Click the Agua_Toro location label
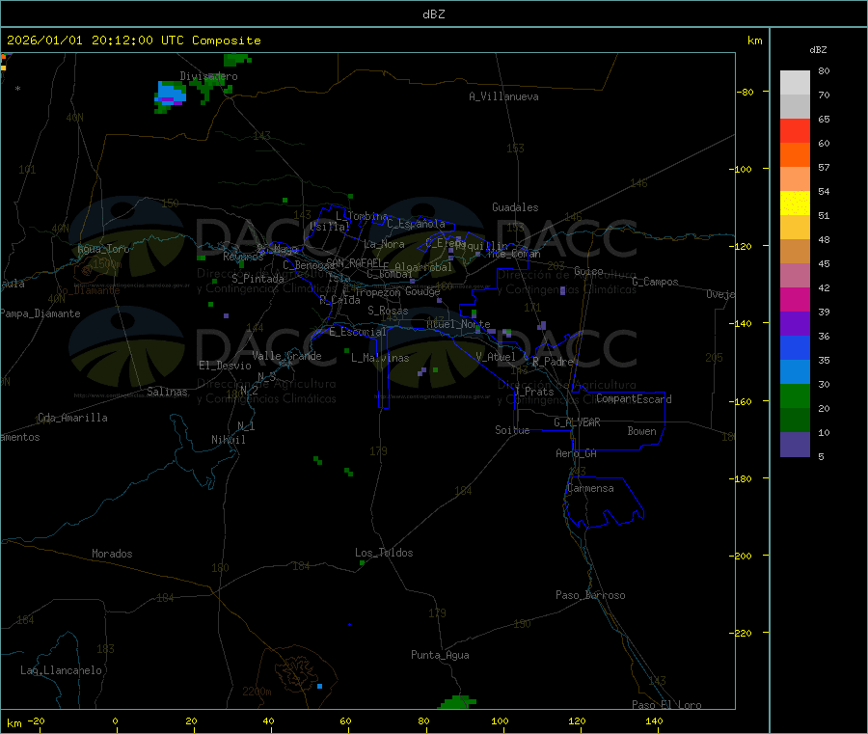The width and height of the screenshot is (868, 734). (x=103, y=249)
